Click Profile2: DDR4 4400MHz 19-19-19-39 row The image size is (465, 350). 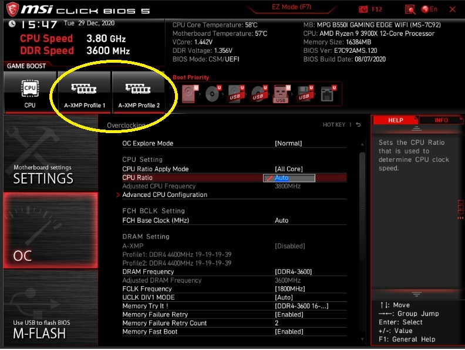tap(177, 263)
